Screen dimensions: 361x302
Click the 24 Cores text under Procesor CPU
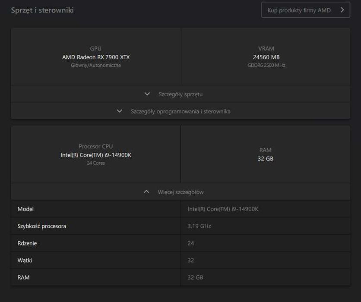(96, 163)
